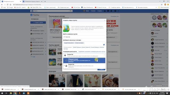Open the profile avatar in the top bar
170x95 pixels.
[84, 11]
